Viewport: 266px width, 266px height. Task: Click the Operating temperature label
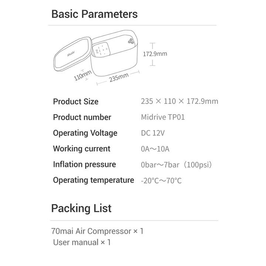coord(93,180)
